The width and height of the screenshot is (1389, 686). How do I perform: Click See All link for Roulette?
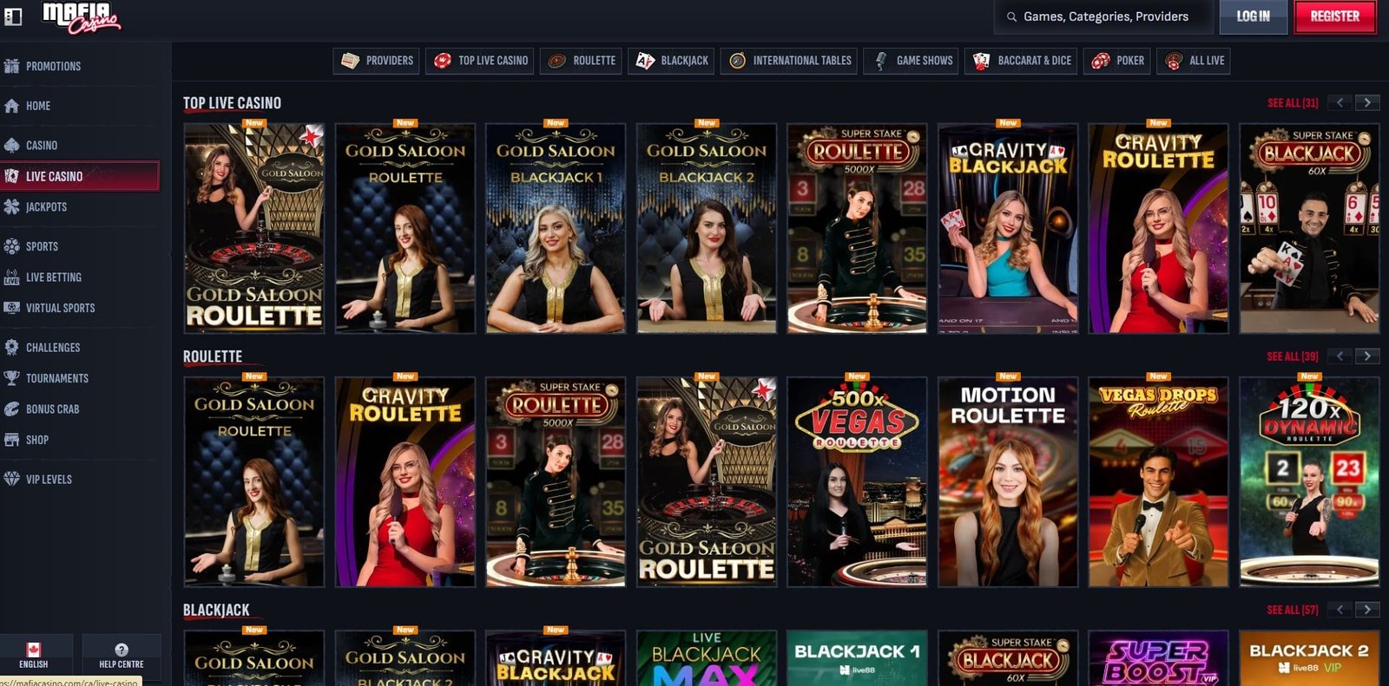(x=1292, y=356)
